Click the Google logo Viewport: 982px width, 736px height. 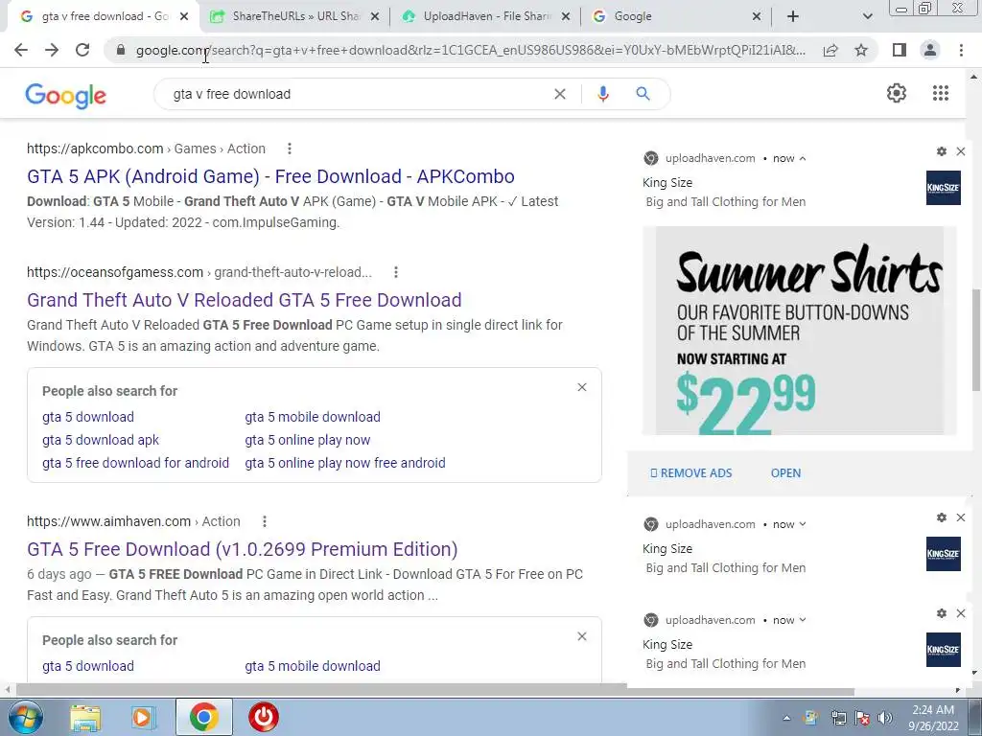[66, 96]
